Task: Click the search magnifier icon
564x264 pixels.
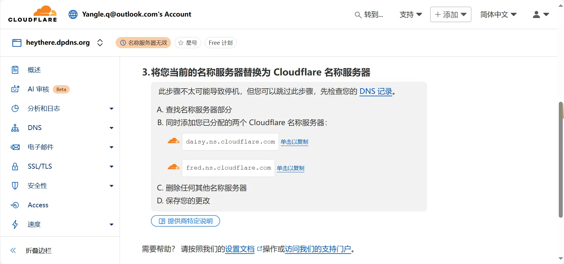Action: tap(358, 15)
